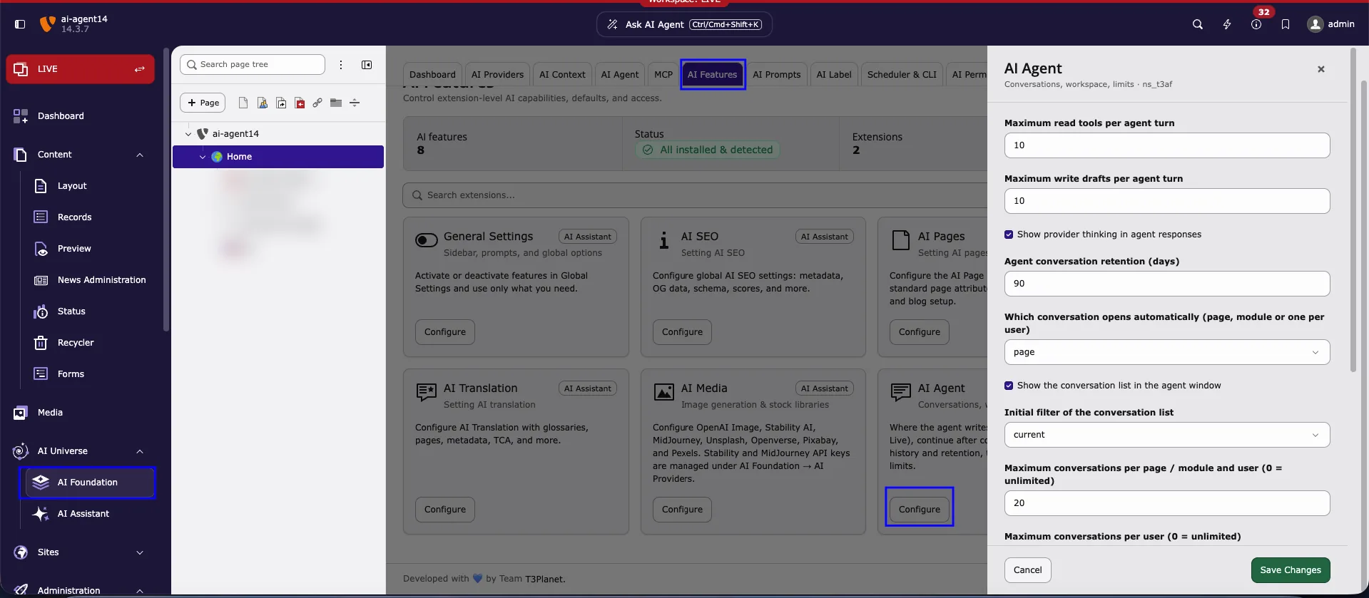Switch to the AI Providers tab
Screen dimensions: 1369x598
coord(497,75)
